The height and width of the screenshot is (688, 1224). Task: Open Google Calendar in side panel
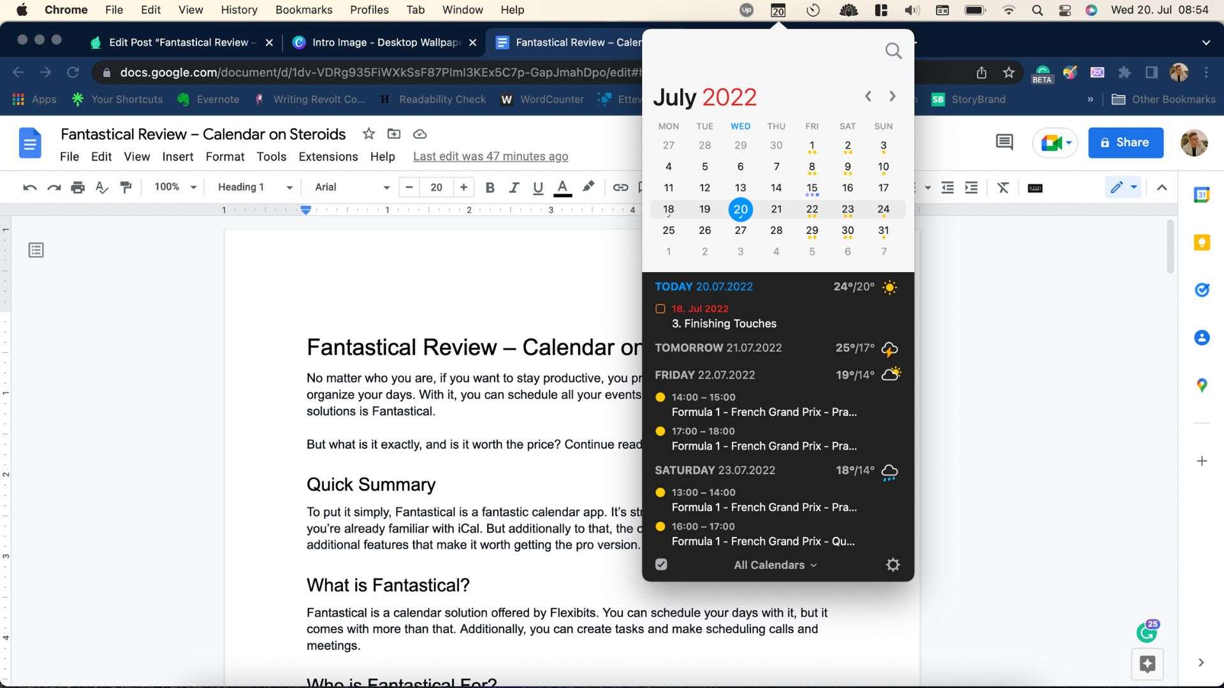tap(1202, 194)
